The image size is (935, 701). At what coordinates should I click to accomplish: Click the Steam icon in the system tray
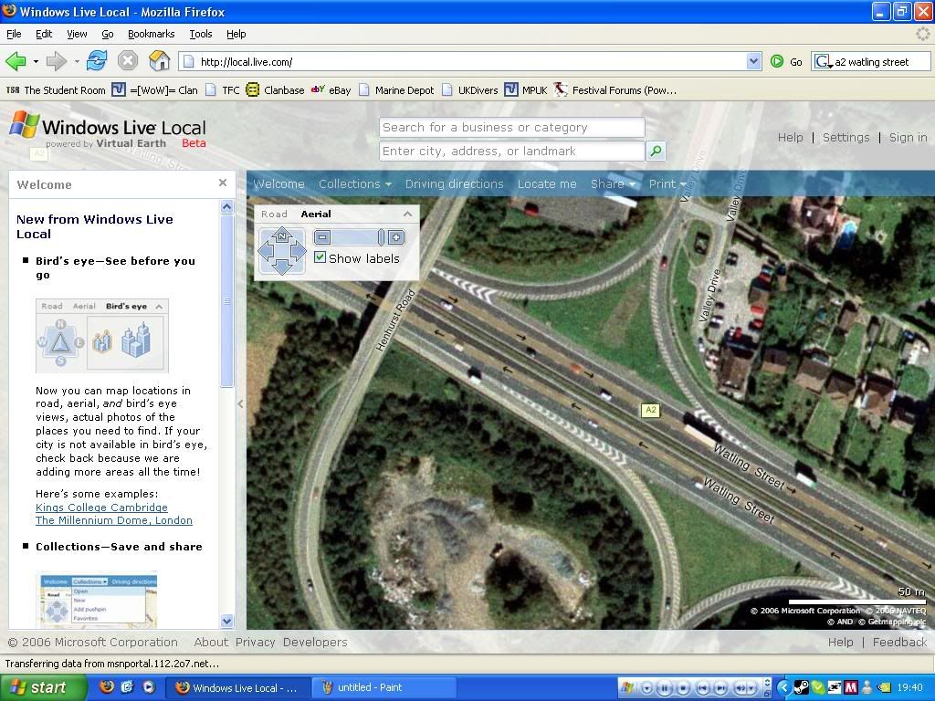pos(802,688)
